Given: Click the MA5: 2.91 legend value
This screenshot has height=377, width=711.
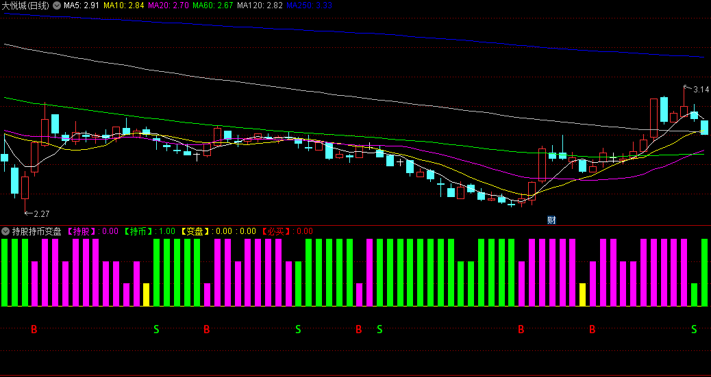Looking at the screenshot, I should pyautogui.click(x=81, y=6).
